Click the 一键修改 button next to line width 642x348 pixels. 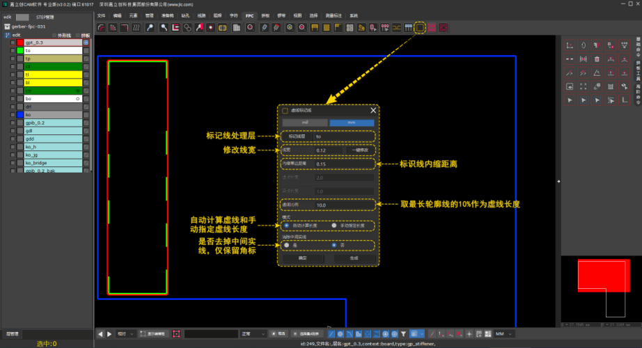pyautogui.click(x=360, y=150)
